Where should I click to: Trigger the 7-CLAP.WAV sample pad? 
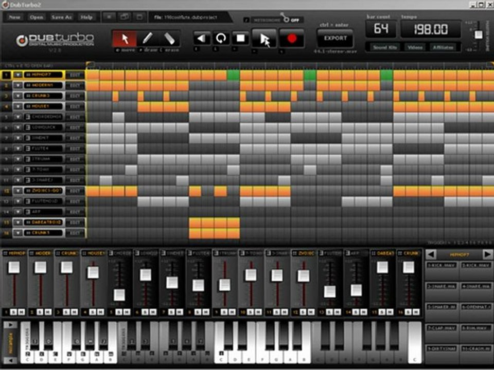pos(442,333)
